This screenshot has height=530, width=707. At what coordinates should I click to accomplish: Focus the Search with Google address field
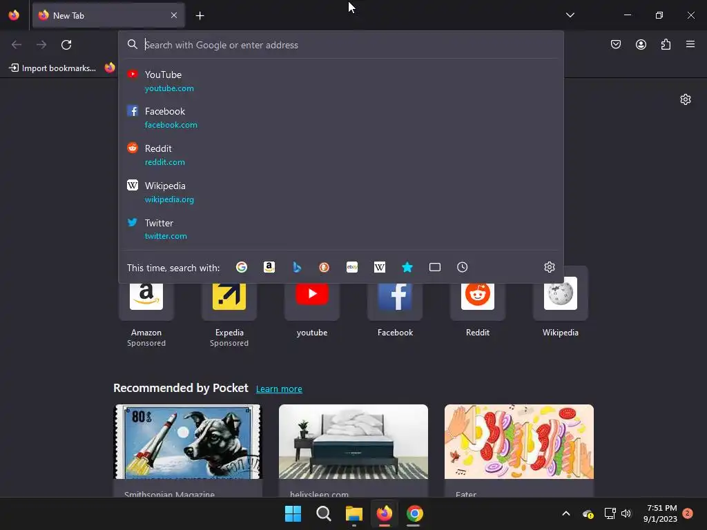(341, 45)
